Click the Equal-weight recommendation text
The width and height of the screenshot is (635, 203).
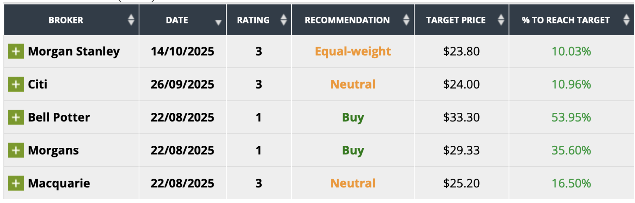353,51
